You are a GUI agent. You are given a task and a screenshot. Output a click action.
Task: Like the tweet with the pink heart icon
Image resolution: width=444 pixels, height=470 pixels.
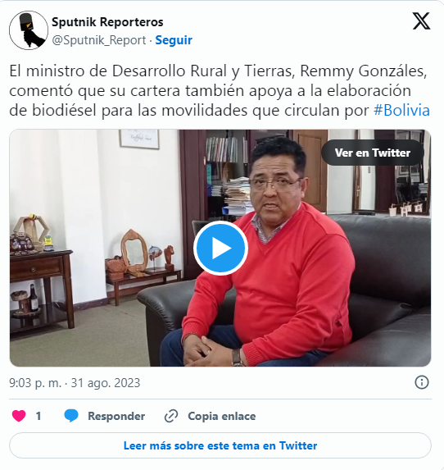(x=19, y=416)
